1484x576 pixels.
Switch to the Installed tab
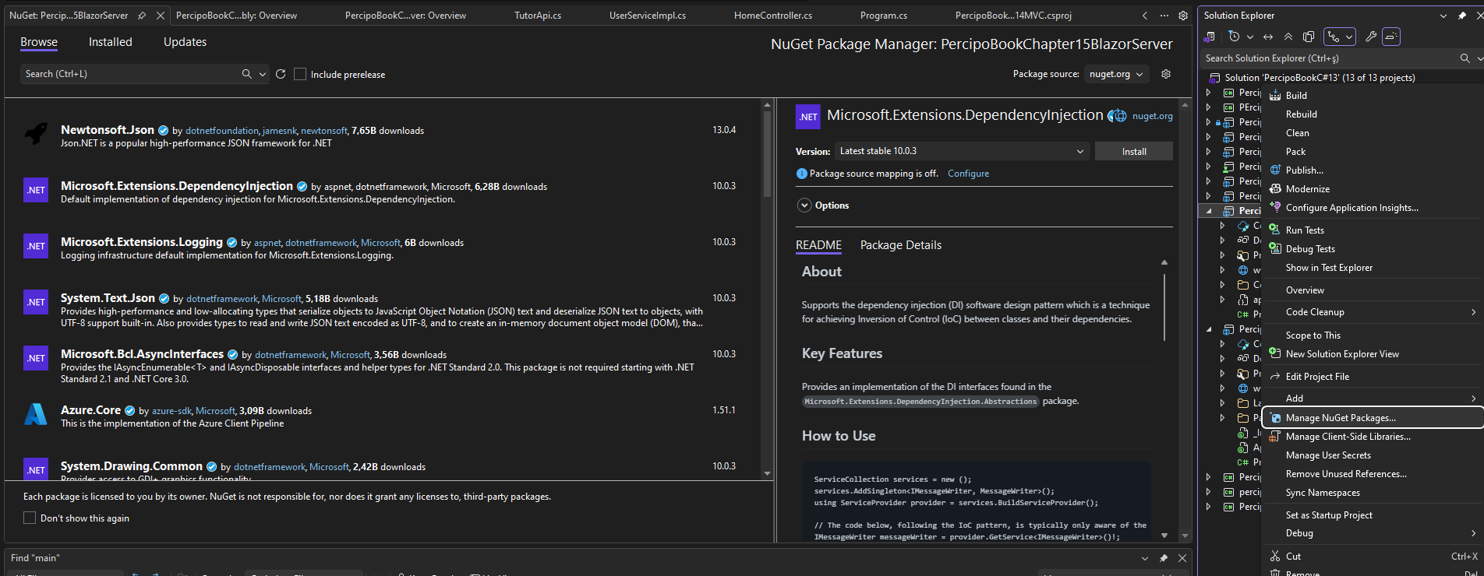(x=111, y=42)
